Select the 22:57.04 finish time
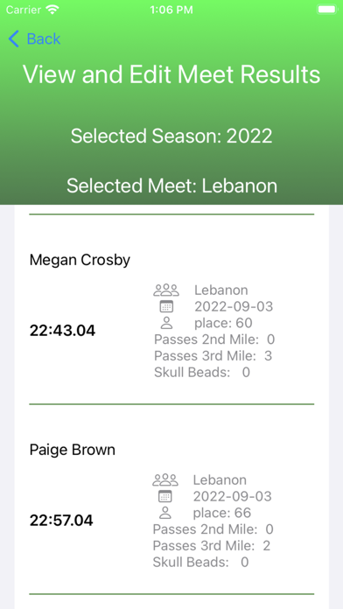 point(61,521)
